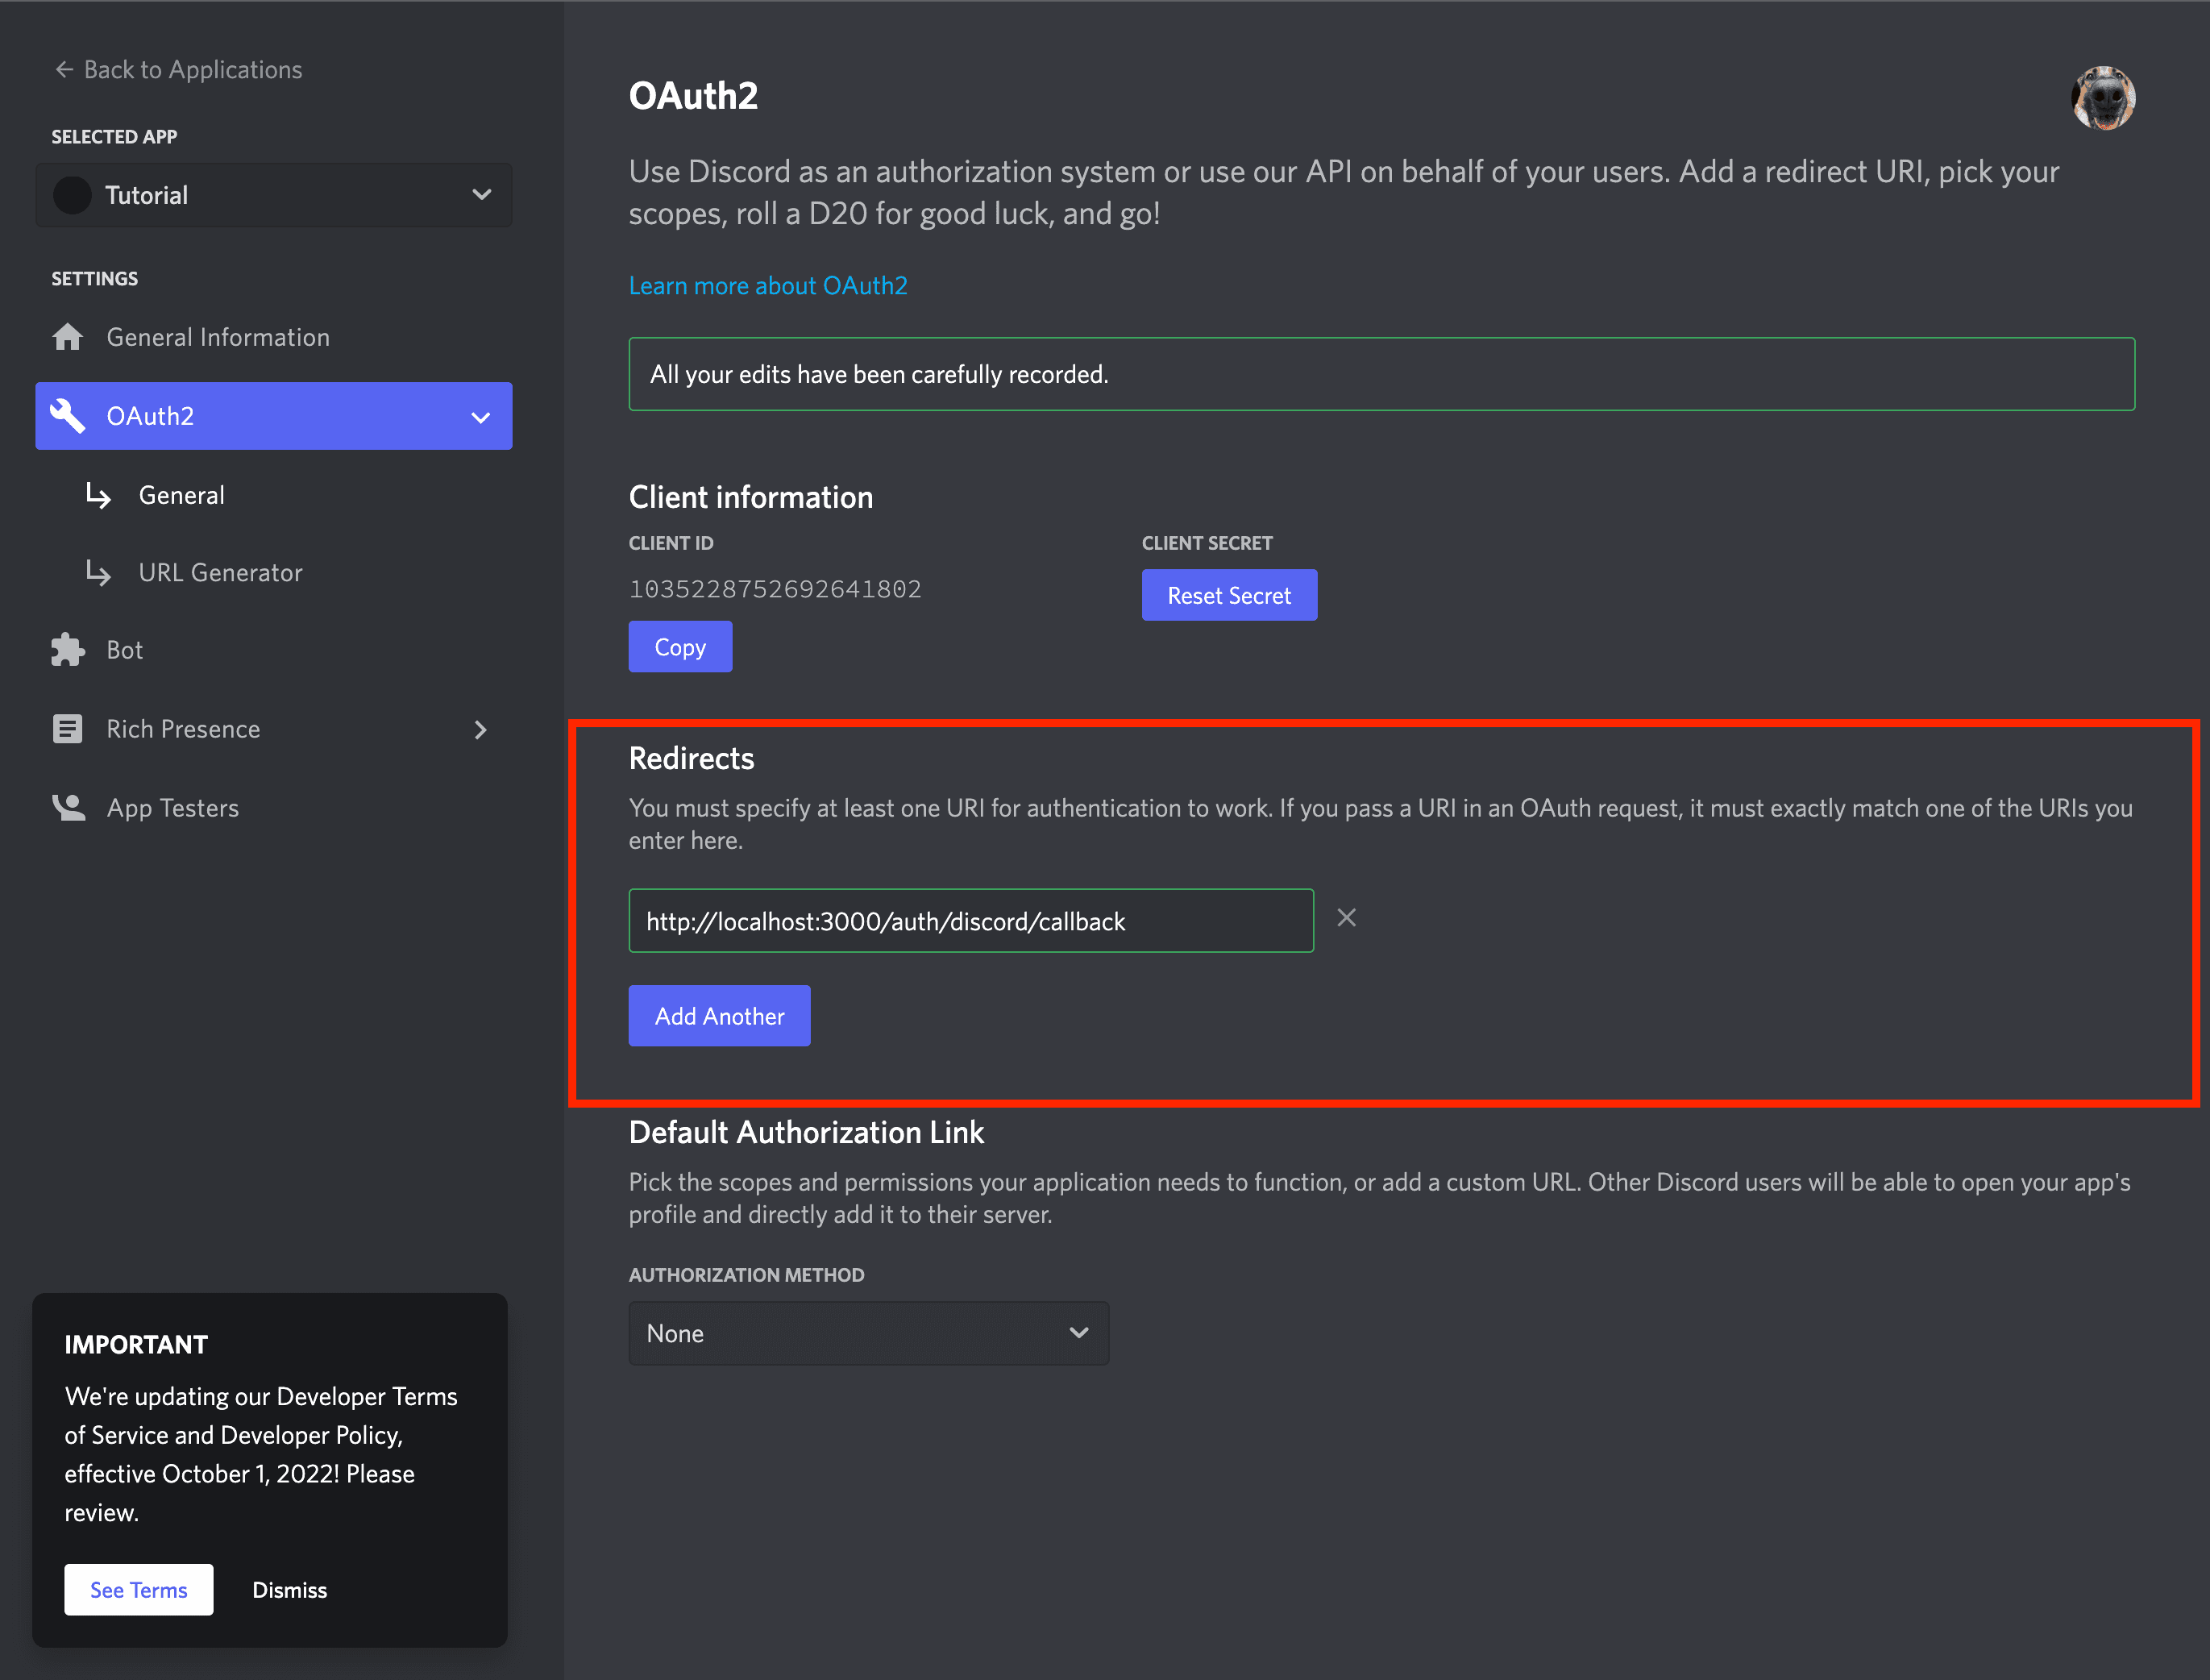This screenshot has width=2210, height=1680.
Task: Click the puzzle piece Bot icon
Action: click(x=68, y=650)
